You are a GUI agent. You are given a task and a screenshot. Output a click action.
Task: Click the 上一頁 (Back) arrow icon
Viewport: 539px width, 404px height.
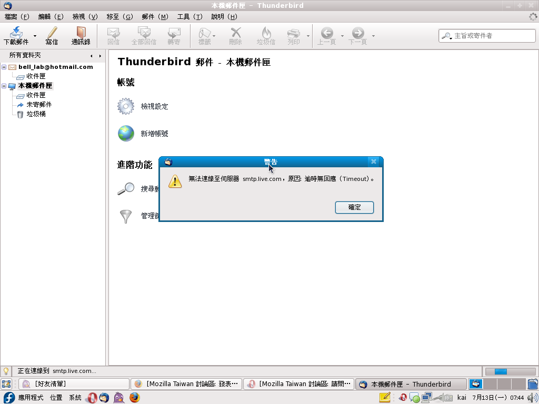[x=326, y=35]
